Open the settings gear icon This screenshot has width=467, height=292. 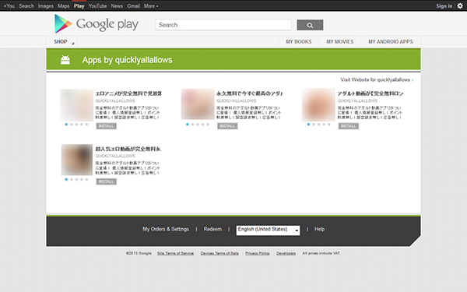coord(460,5)
